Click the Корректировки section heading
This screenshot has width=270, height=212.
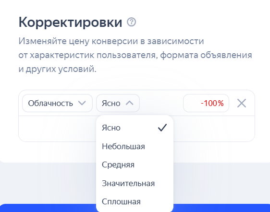70,23
